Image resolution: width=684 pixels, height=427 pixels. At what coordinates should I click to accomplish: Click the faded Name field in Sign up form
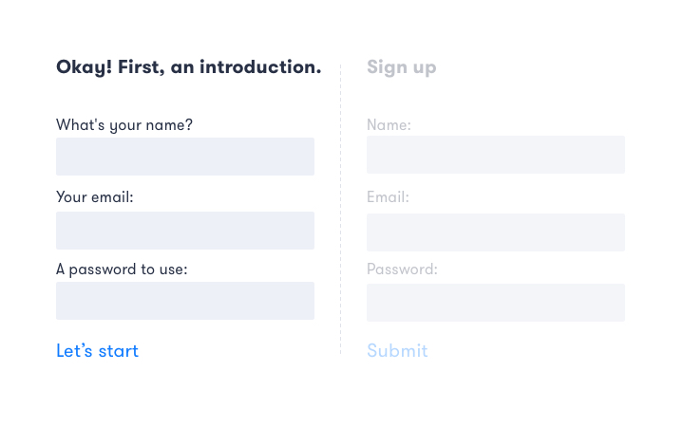(496, 155)
